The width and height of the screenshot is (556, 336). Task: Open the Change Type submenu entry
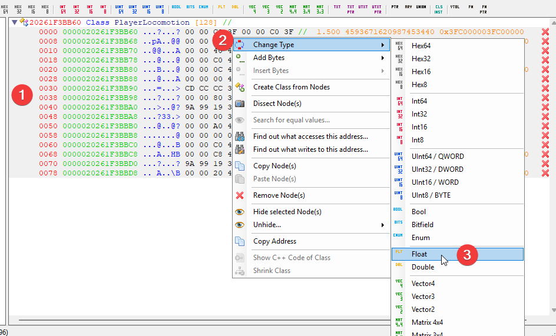tap(312, 45)
